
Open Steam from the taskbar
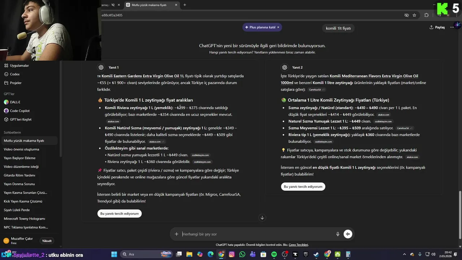316,254
